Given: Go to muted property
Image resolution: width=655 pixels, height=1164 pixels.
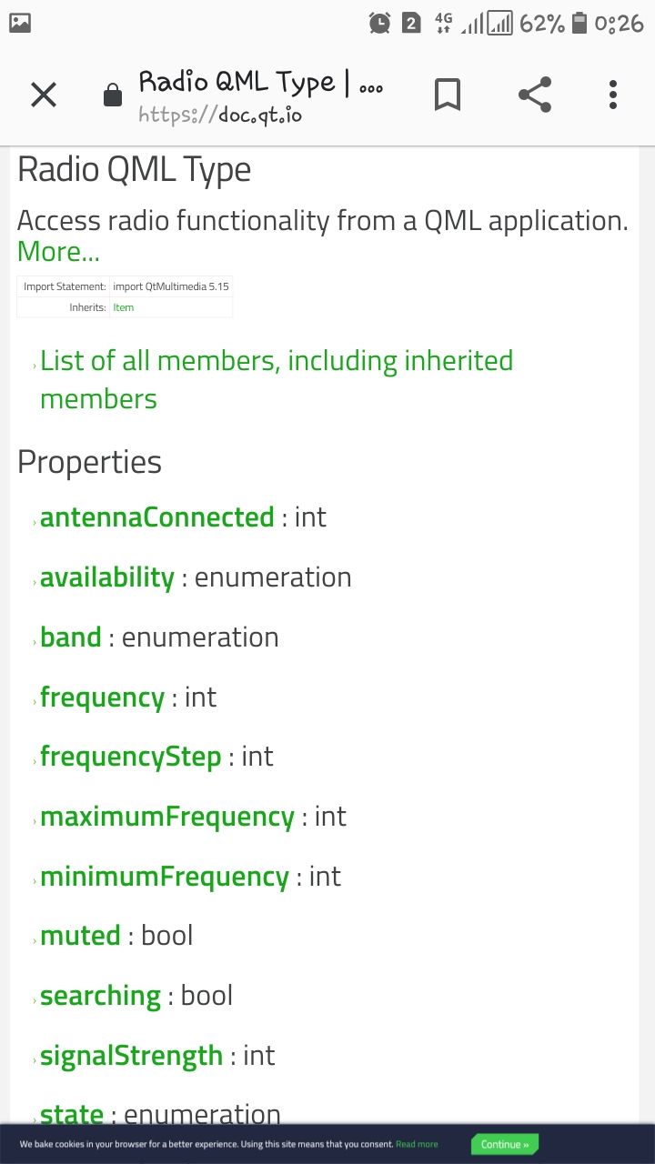Looking at the screenshot, I should pyautogui.click(x=80, y=936).
